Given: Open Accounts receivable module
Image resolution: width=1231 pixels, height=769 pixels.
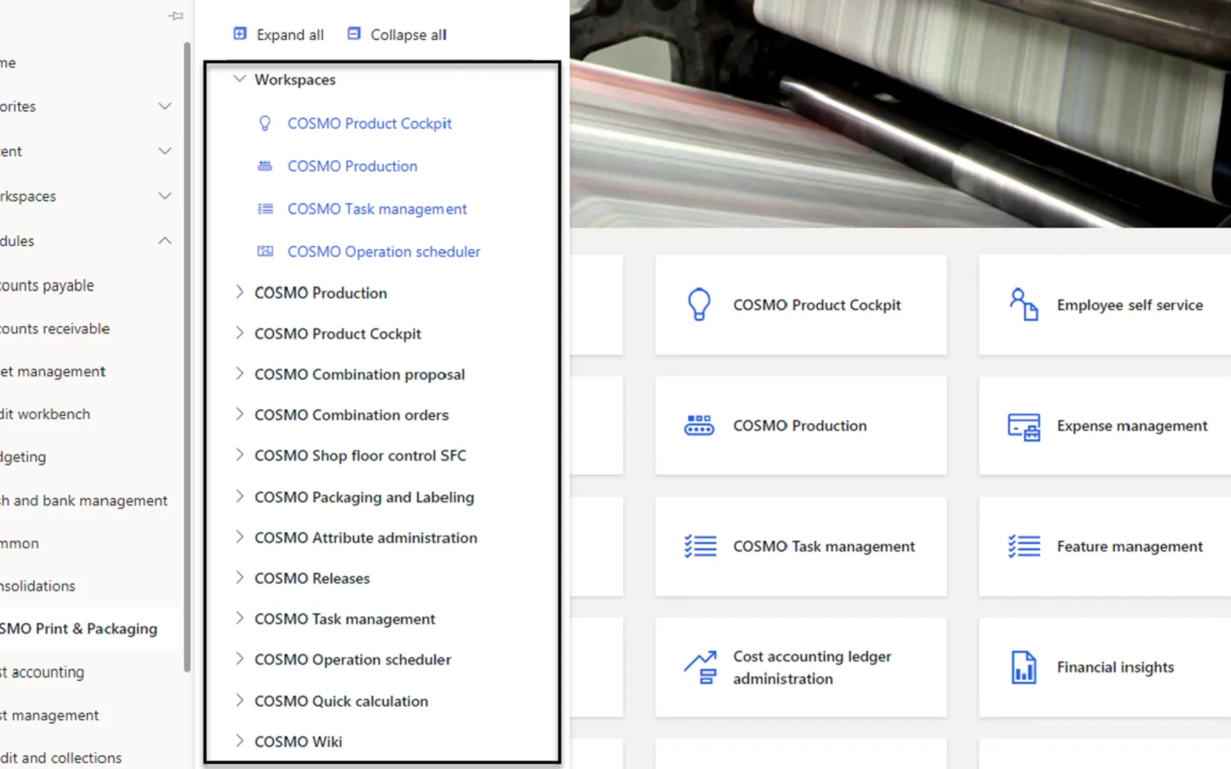Looking at the screenshot, I should coord(55,328).
